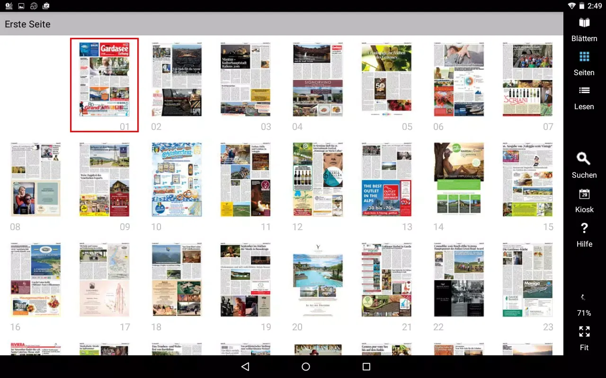This screenshot has width=606, height=378.
Task: Open page 04 Signorvino thumbnail
Action: pos(318,80)
